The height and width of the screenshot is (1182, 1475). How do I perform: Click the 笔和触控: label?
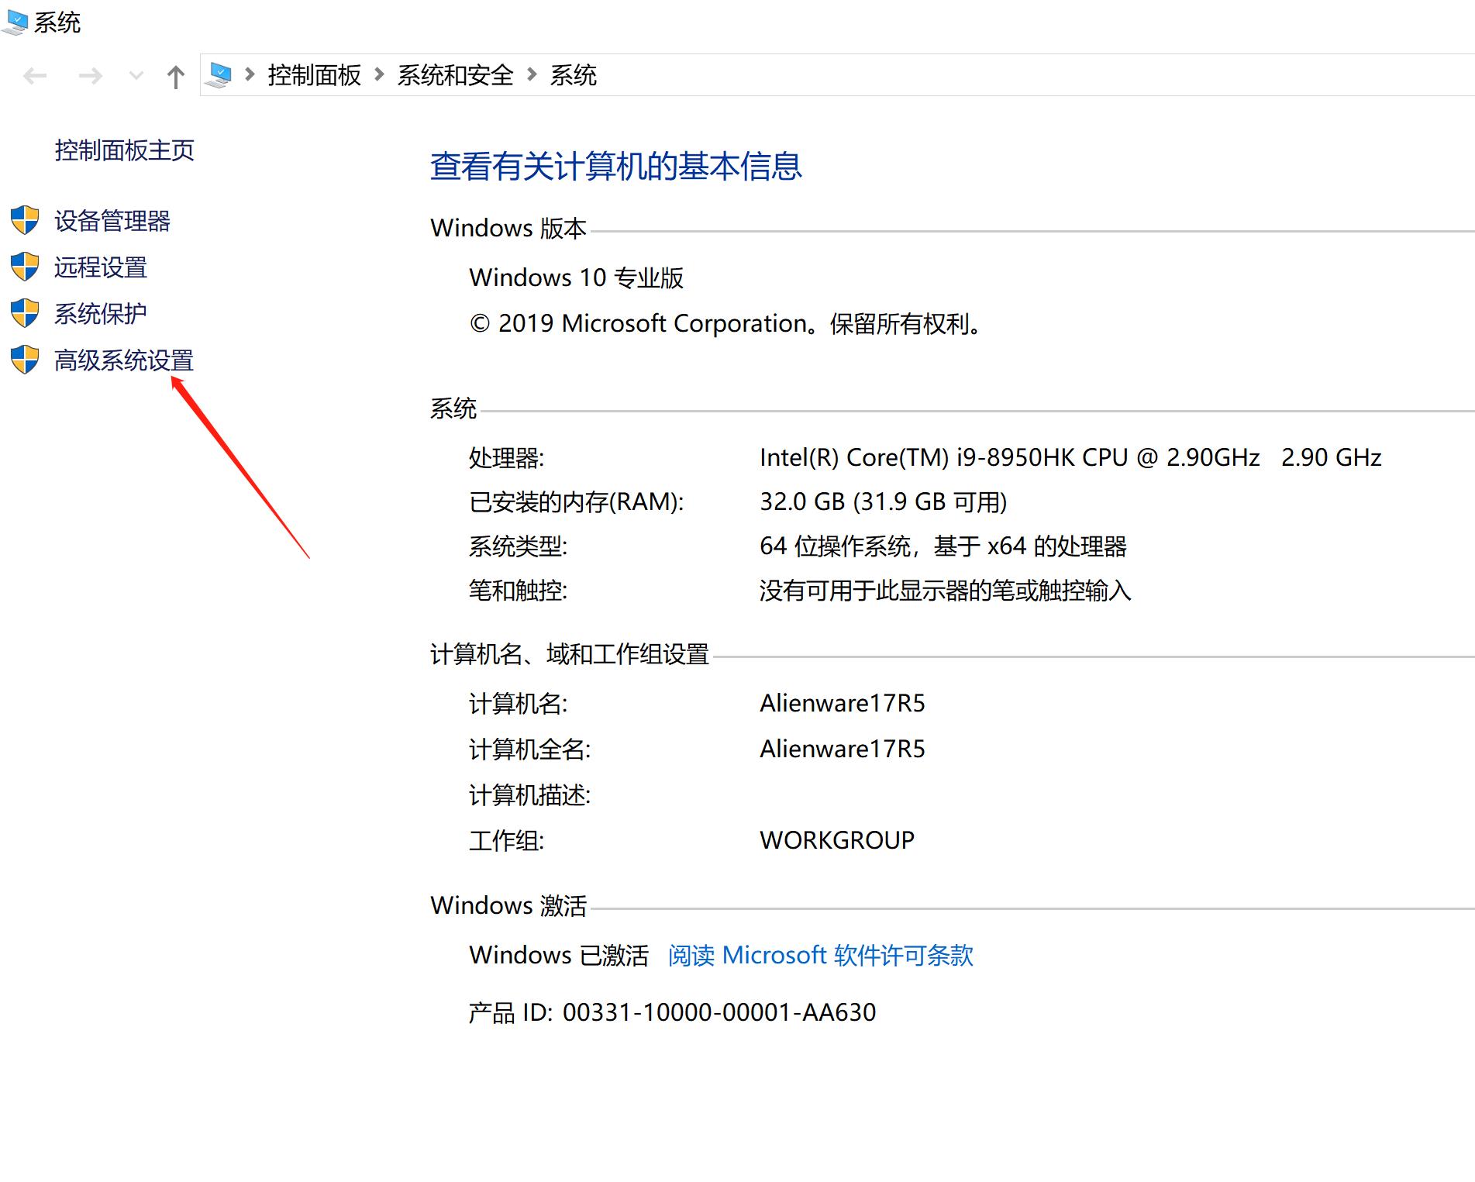[x=519, y=591]
